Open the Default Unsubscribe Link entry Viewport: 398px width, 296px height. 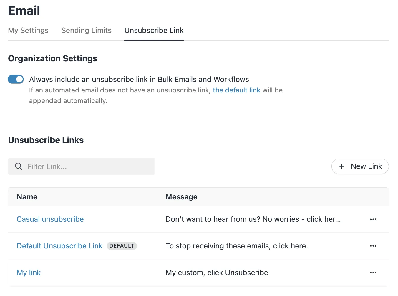[x=59, y=246]
